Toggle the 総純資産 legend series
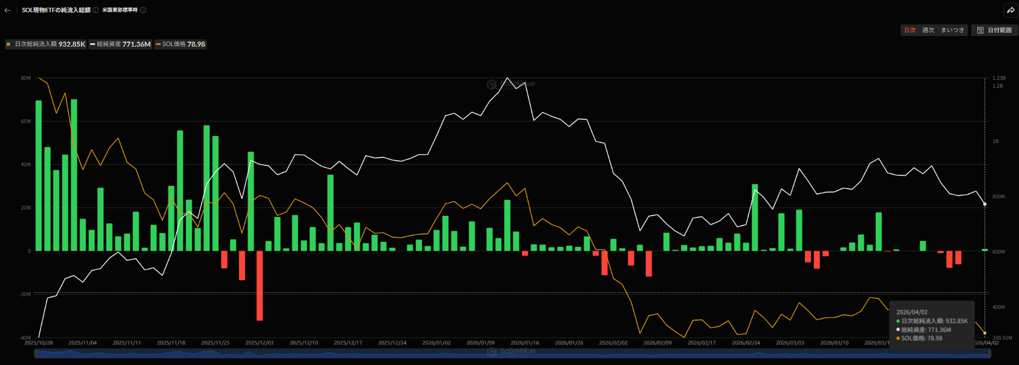This screenshot has height=365, width=1019. click(120, 44)
